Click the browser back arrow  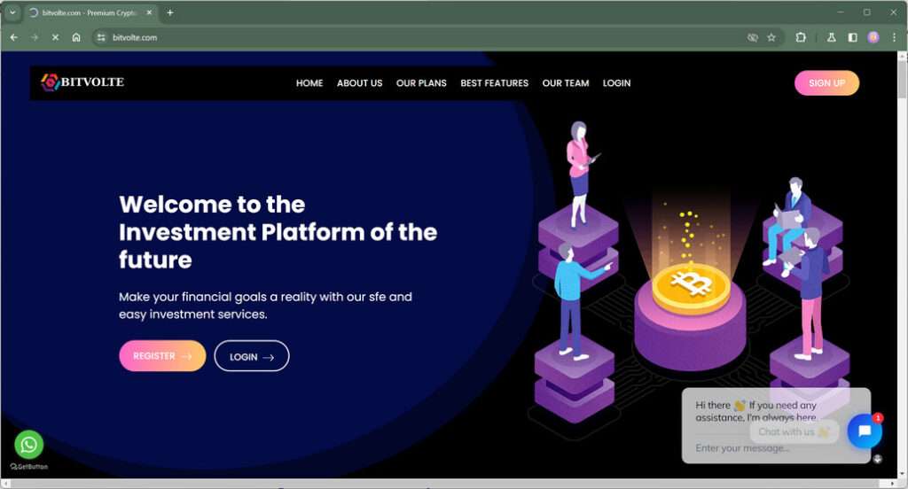14,37
